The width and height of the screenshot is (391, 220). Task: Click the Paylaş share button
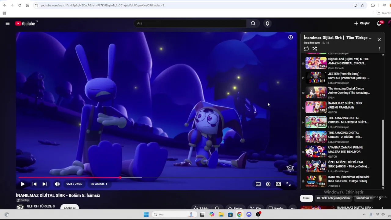point(235,208)
